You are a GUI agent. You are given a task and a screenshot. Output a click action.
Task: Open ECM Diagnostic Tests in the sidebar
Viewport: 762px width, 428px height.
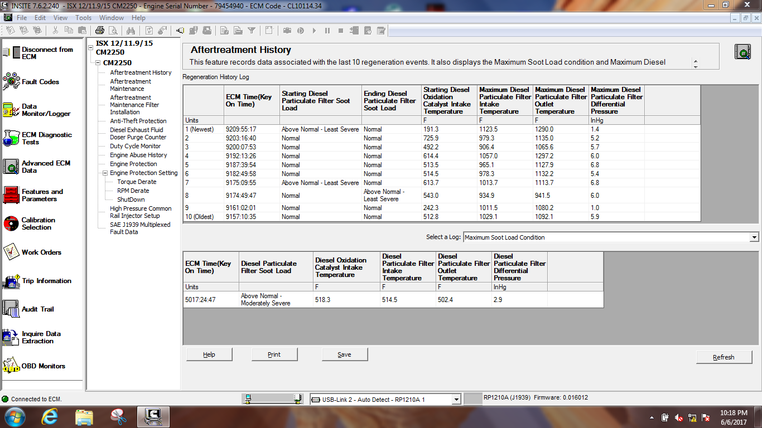(37, 138)
